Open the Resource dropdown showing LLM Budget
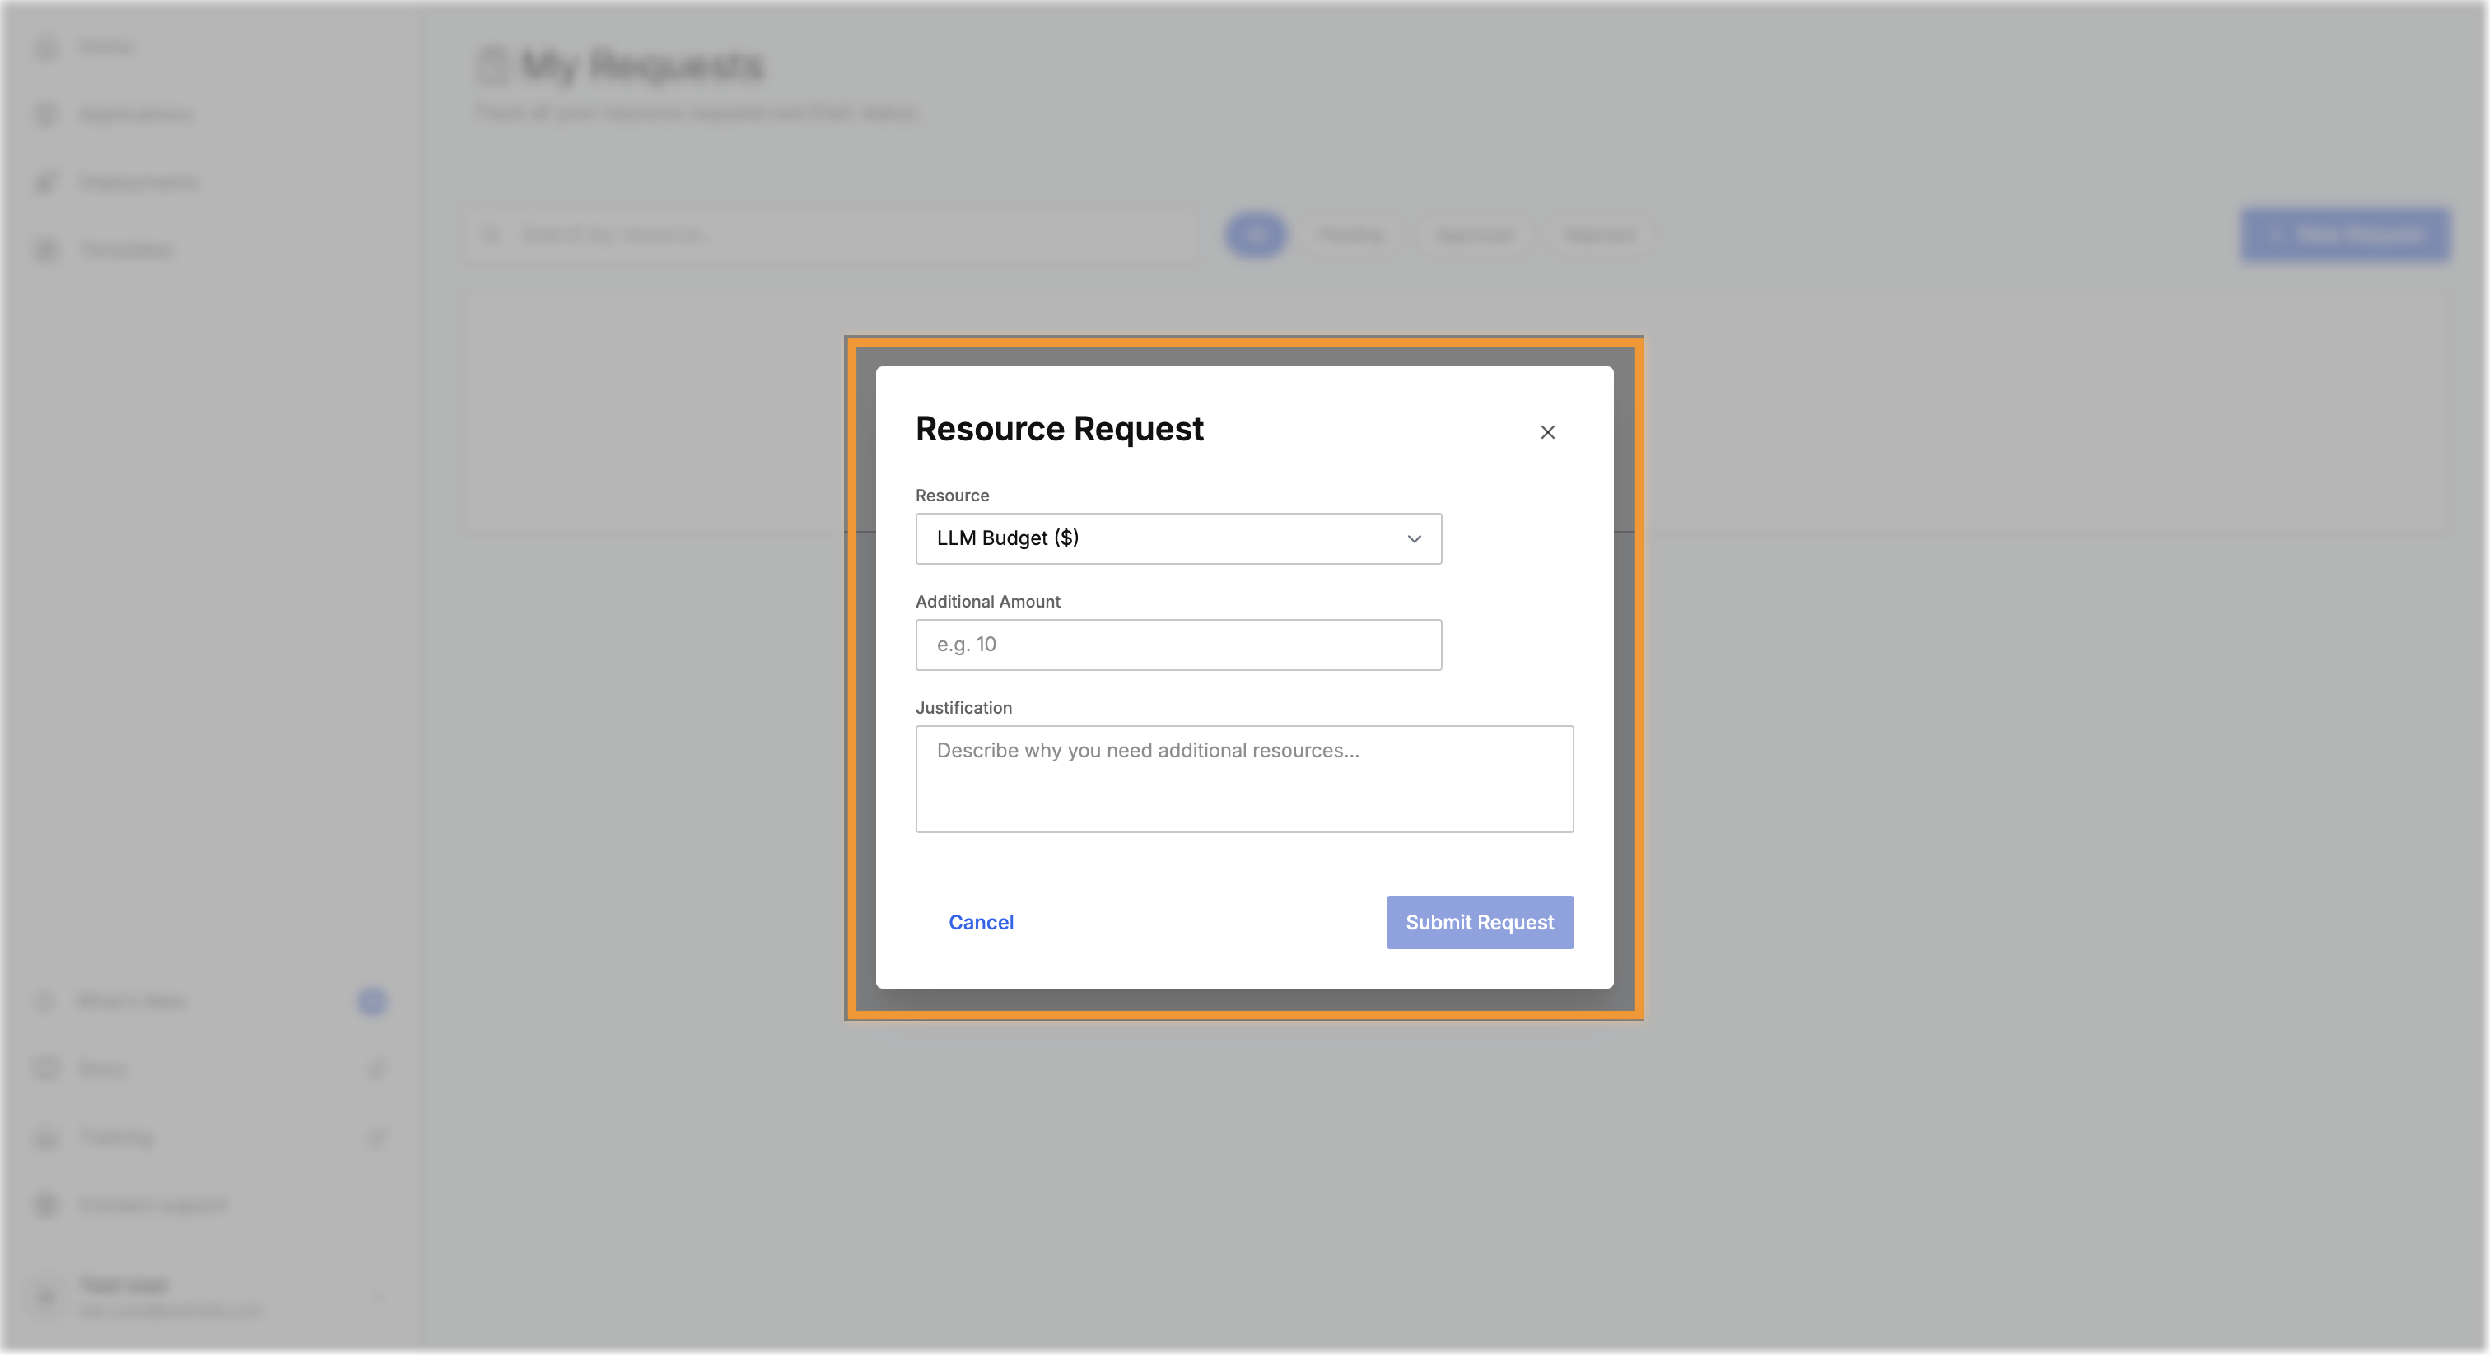Viewport: 2490px width, 1355px height. pos(1178,538)
